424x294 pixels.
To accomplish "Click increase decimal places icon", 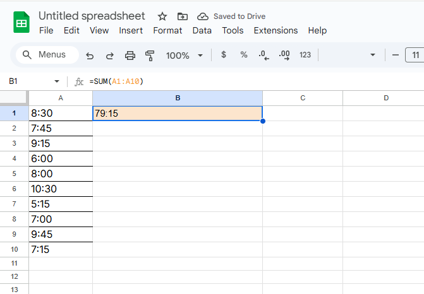I will click(x=284, y=56).
